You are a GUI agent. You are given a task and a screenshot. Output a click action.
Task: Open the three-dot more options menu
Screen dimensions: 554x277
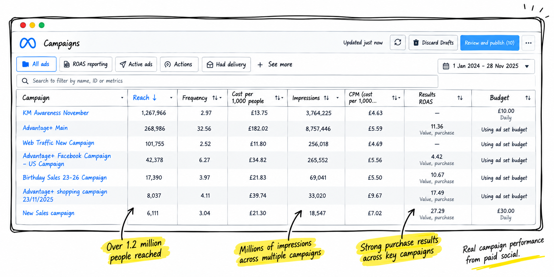tap(528, 43)
